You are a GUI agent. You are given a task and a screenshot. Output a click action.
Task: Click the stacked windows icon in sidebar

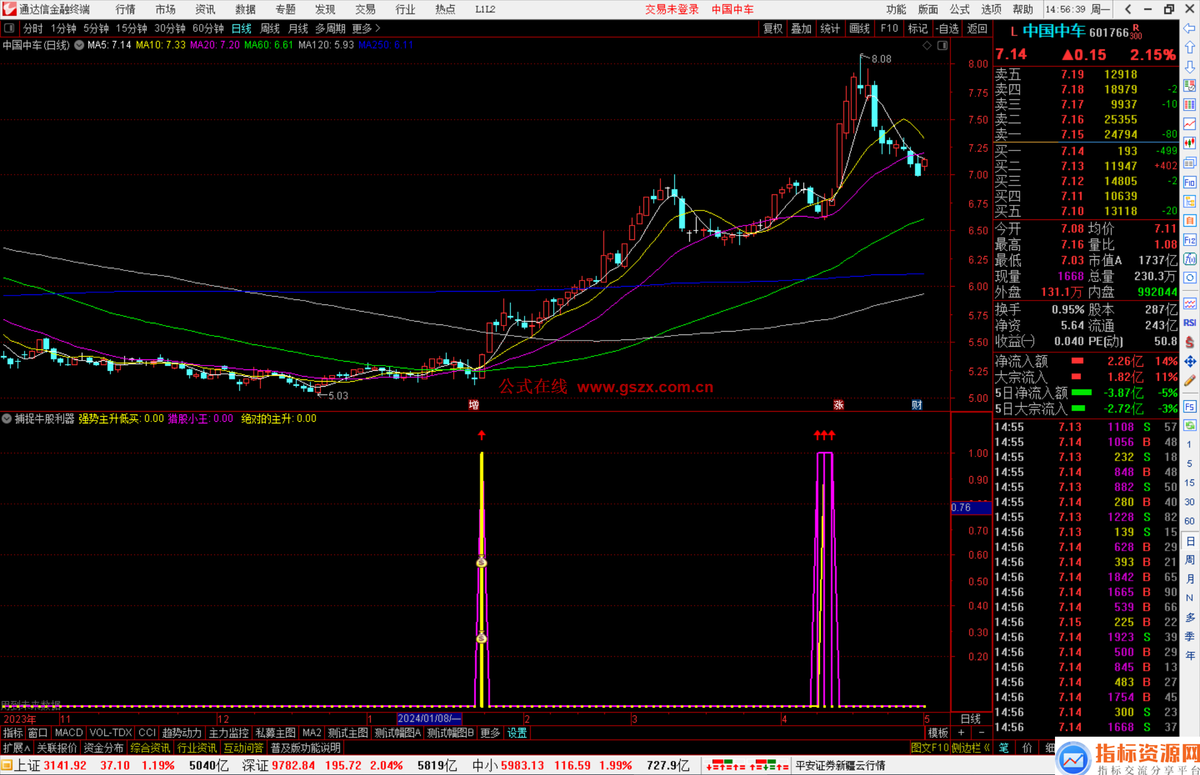1189,163
